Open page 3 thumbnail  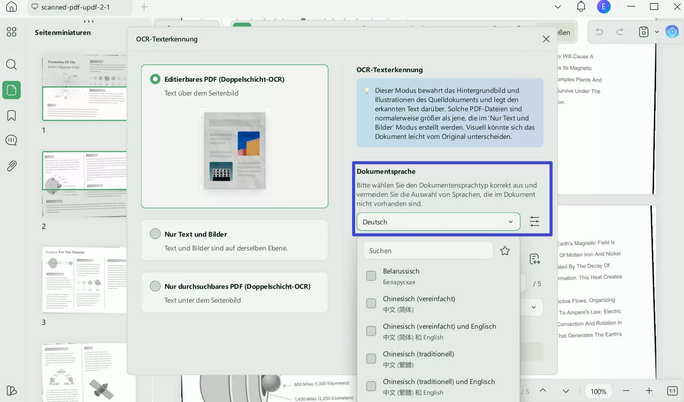(84, 280)
